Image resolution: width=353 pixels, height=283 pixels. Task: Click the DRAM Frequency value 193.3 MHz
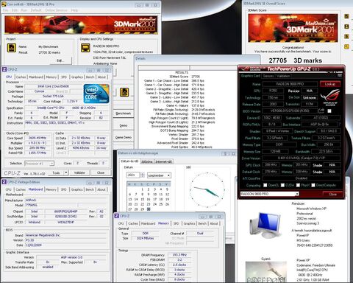click(179, 255)
